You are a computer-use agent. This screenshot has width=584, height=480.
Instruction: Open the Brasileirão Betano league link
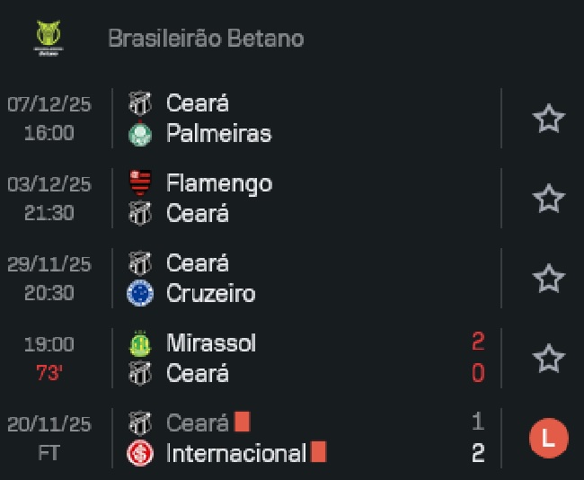click(x=206, y=39)
